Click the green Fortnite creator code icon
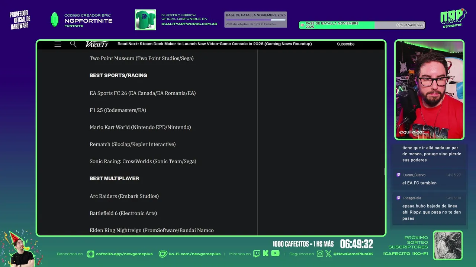Image resolution: width=476 pixels, height=267 pixels. point(55,20)
